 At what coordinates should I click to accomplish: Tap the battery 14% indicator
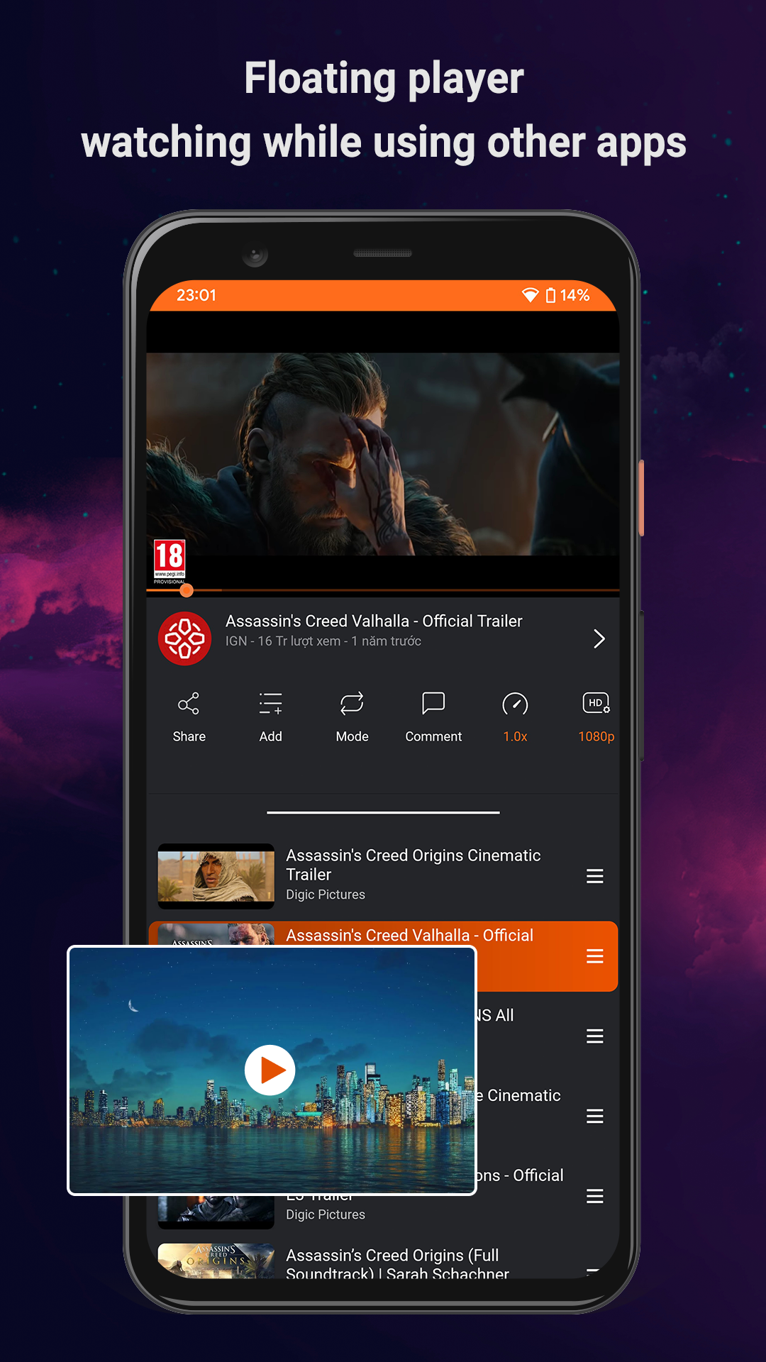point(568,295)
